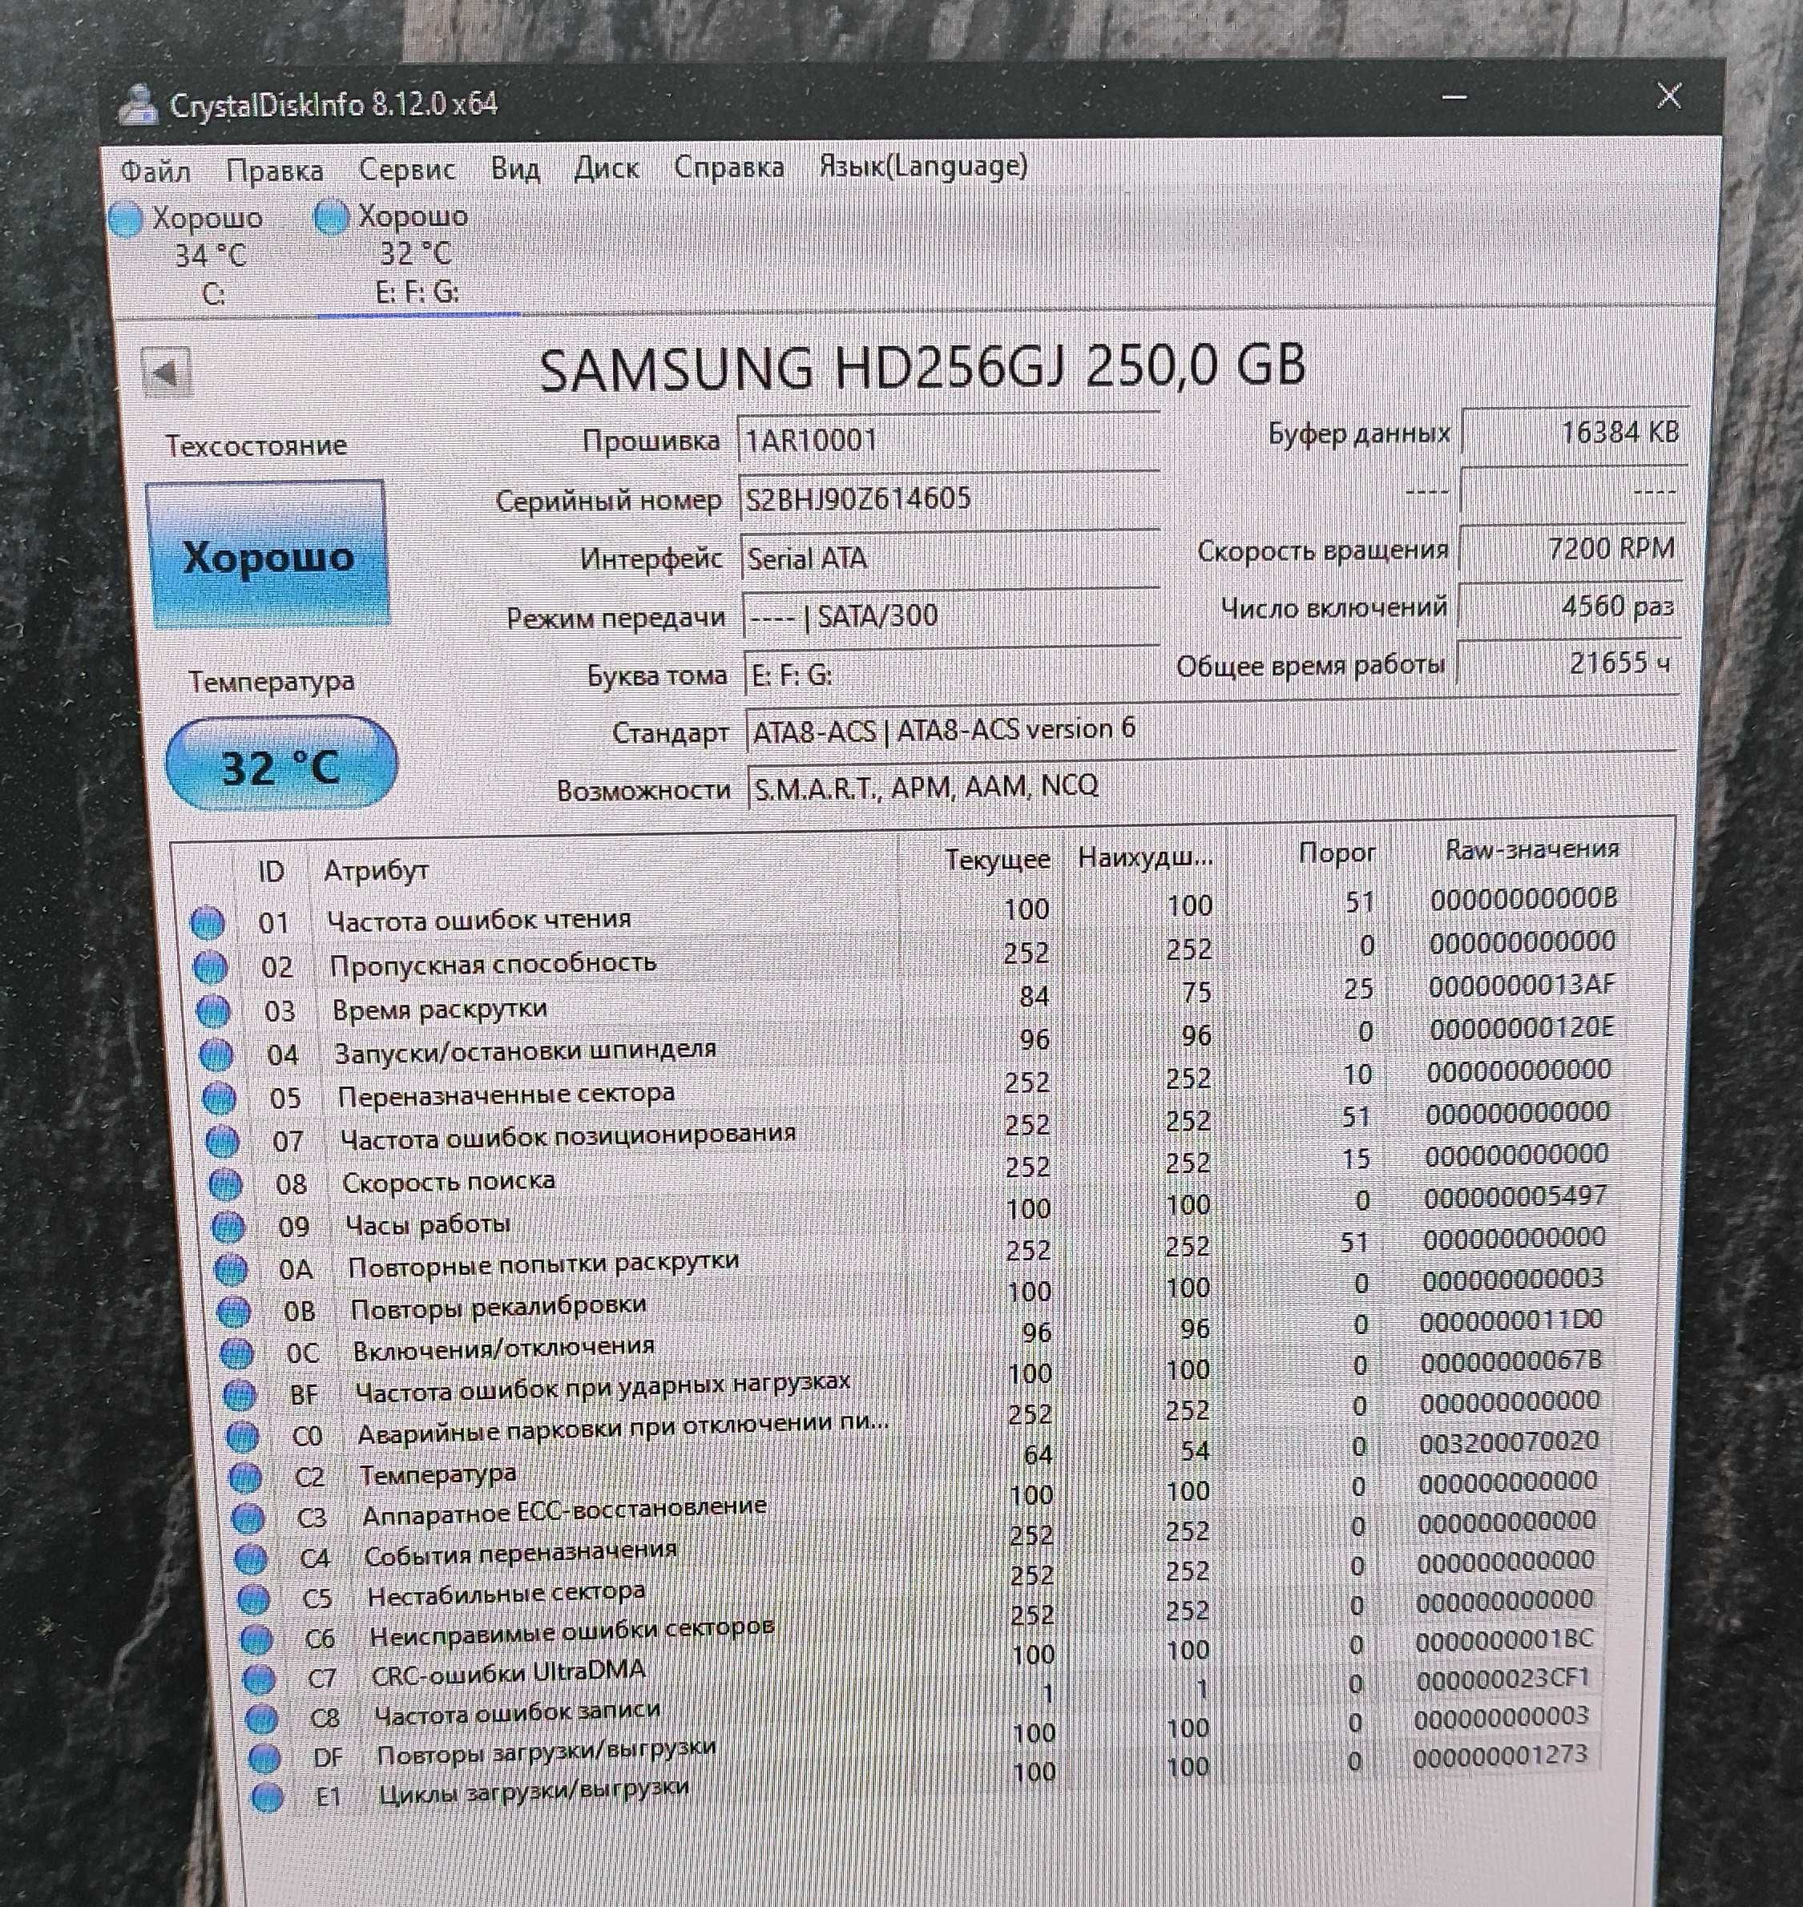Viewport: 1803px width, 1907px height.
Task: Click status icon for Аварийные парковки row
Action: click(x=242, y=1437)
